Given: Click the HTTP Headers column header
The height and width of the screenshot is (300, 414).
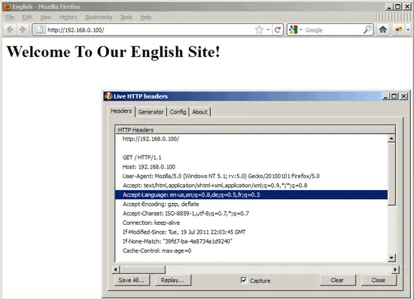Looking at the screenshot, I should (x=255, y=130).
